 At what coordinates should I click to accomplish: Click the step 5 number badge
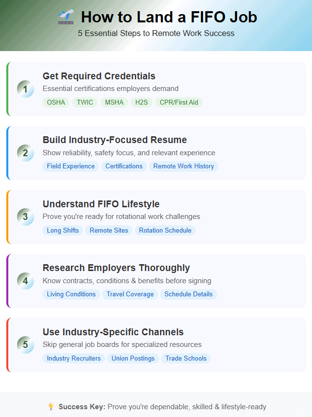tap(25, 345)
